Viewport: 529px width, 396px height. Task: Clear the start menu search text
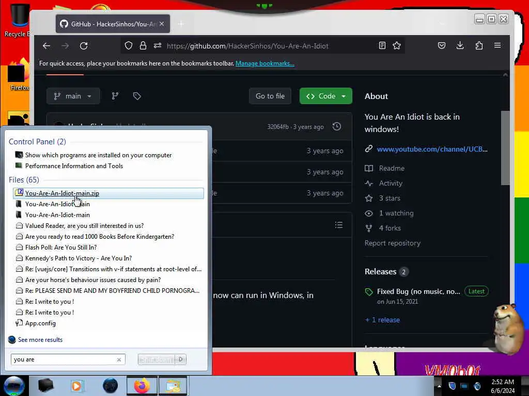pyautogui.click(x=119, y=359)
